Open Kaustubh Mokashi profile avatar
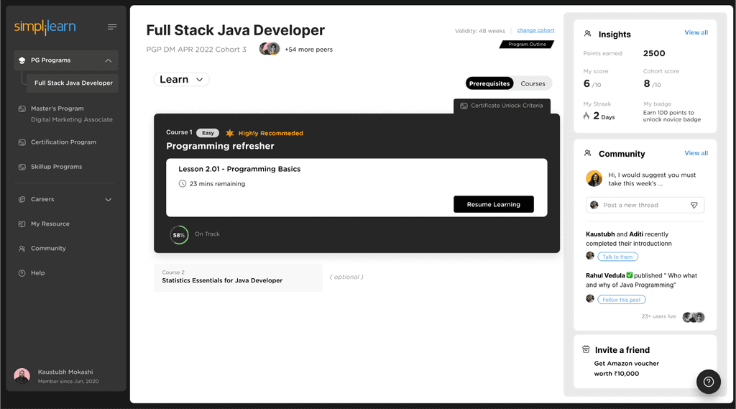The height and width of the screenshot is (409, 736). pos(22,376)
